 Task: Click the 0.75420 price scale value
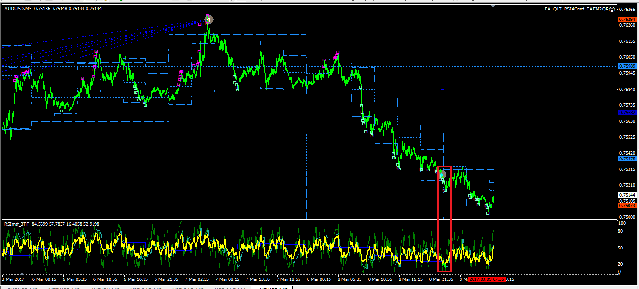(627, 153)
